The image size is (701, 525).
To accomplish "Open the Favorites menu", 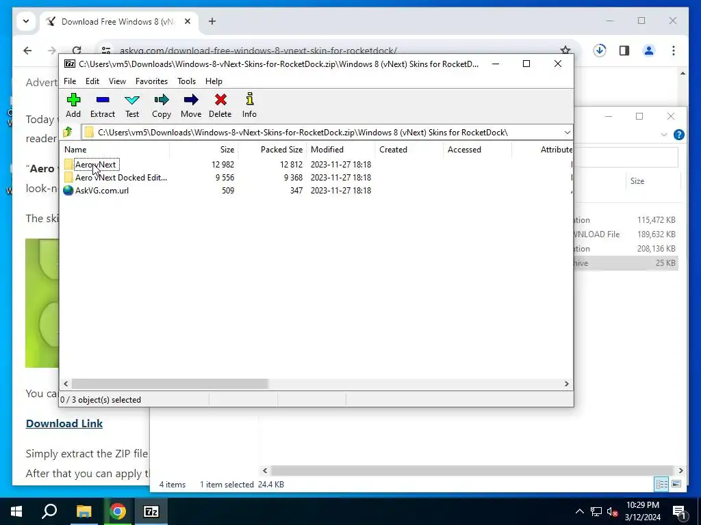I will 151,81.
